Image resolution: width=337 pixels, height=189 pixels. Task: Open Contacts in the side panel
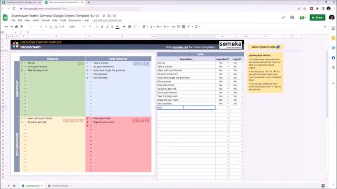click(x=333, y=58)
